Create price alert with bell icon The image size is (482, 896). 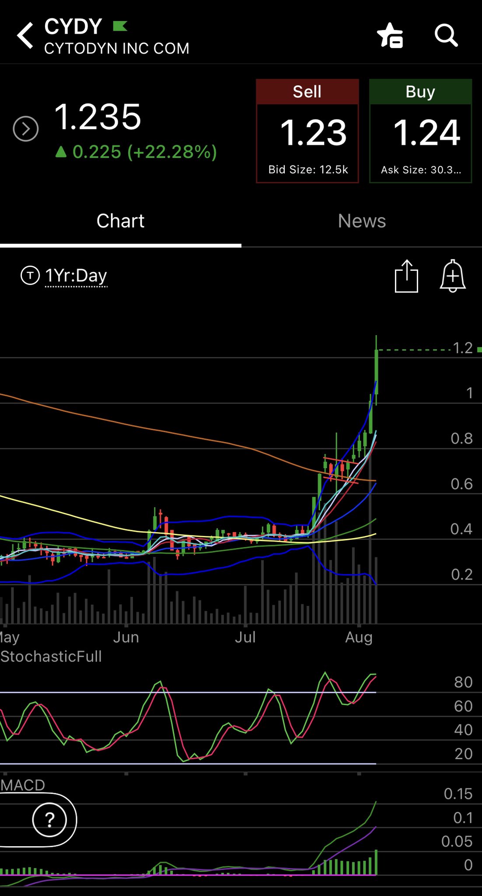click(453, 276)
